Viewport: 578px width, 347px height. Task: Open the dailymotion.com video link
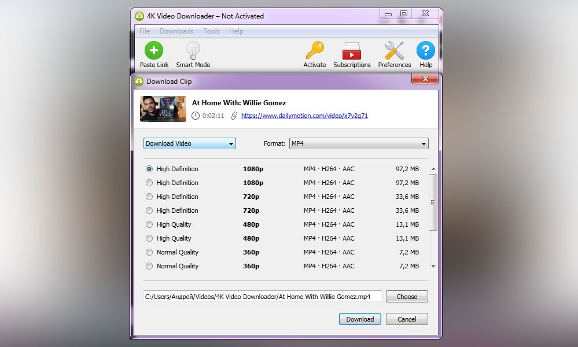point(304,116)
